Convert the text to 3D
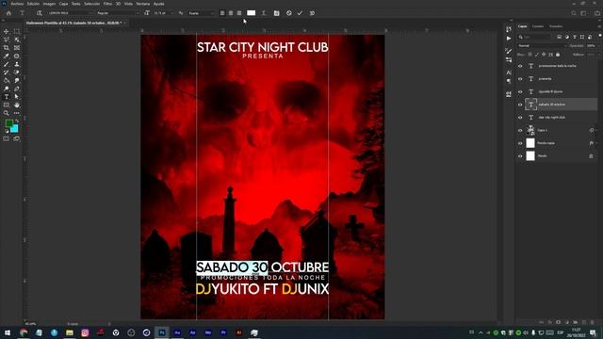 [x=312, y=13]
